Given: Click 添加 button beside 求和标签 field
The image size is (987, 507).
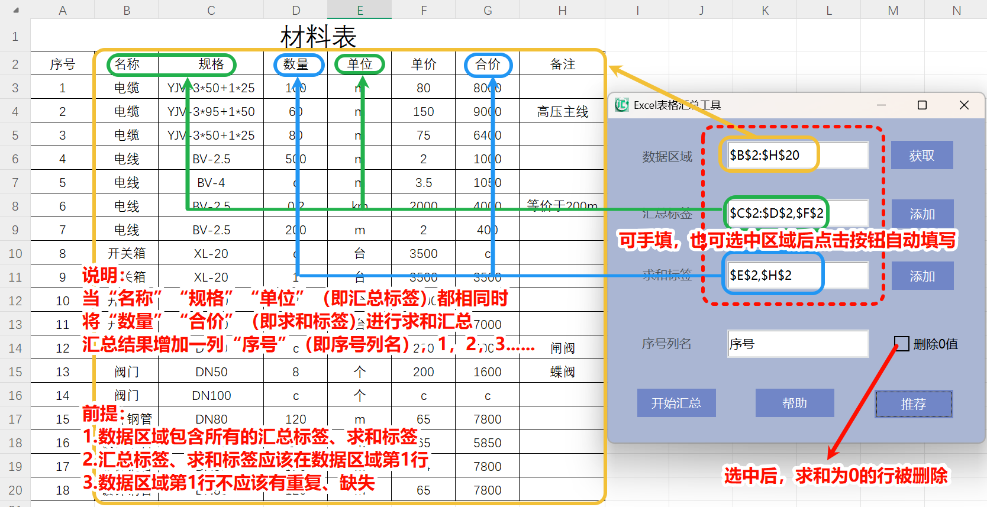Looking at the screenshot, I should (922, 276).
